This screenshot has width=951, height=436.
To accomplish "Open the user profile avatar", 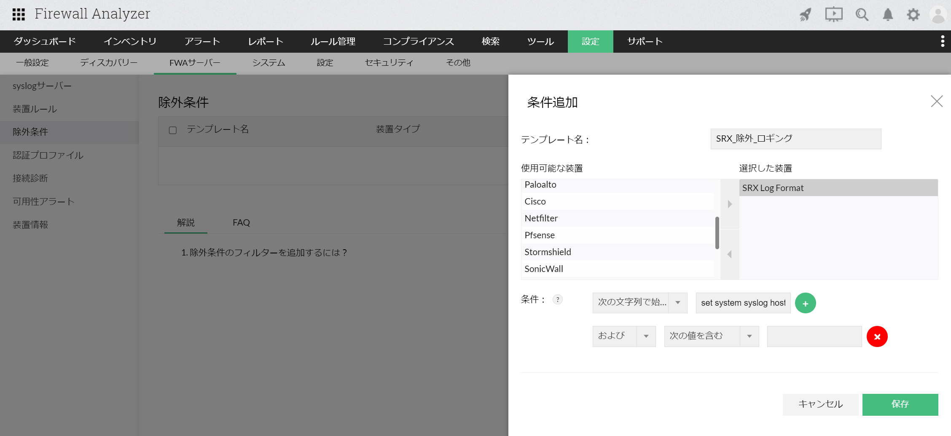I will pyautogui.click(x=938, y=15).
